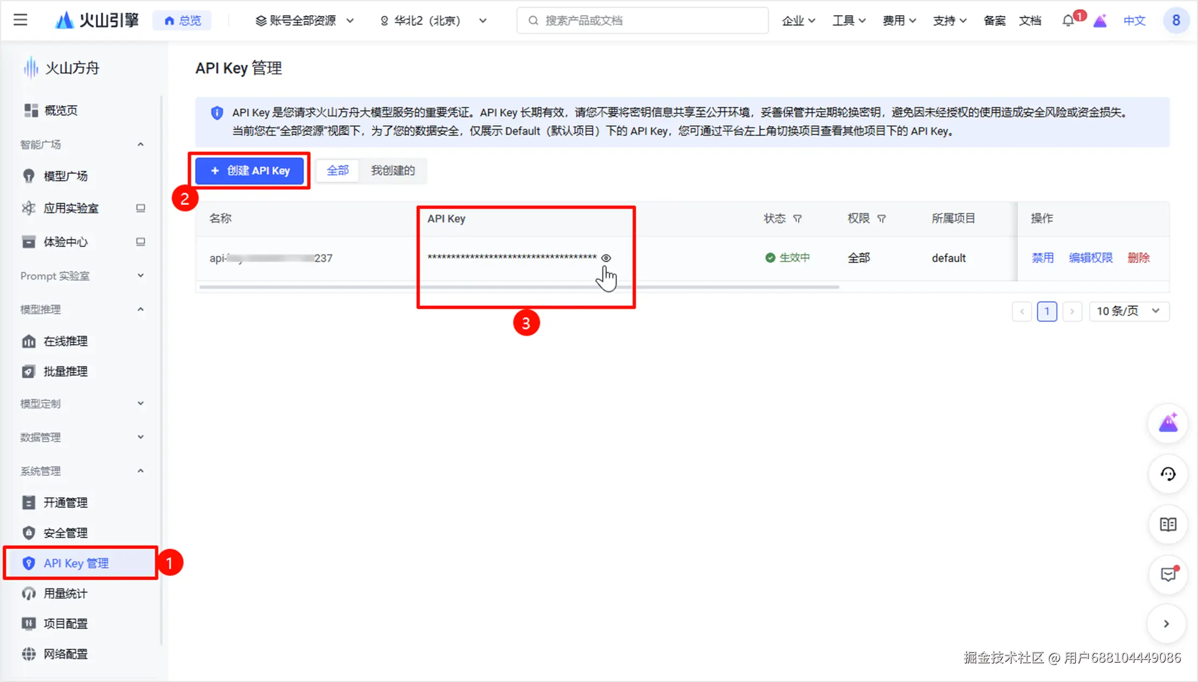Open the AI assistant floating icon
The width and height of the screenshot is (1198, 682).
[x=1167, y=424]
